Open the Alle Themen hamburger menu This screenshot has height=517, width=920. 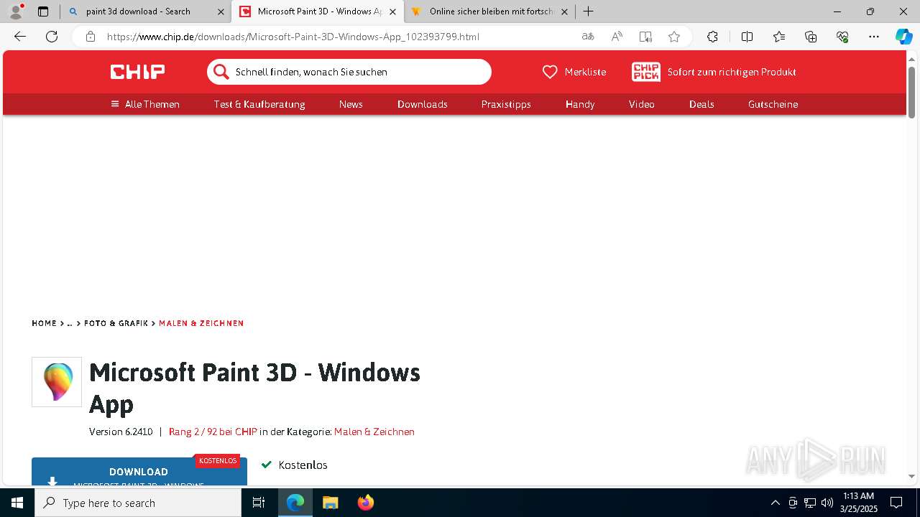144,104
